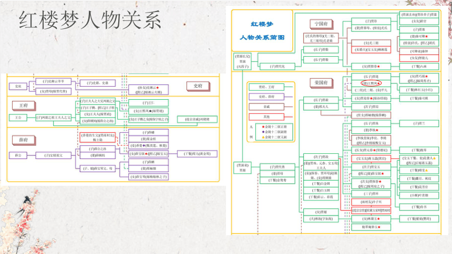Select the (妻)李纨 box

(x=371, y=130)
